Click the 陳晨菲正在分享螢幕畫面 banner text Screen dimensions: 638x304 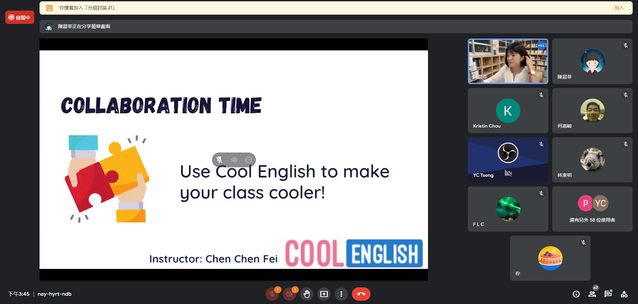coord(84,27)
